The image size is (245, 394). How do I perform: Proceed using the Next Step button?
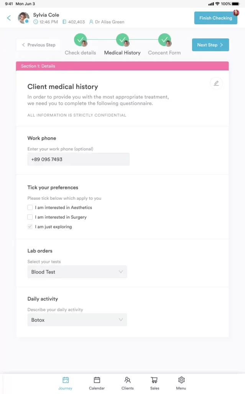click(210, 45)
